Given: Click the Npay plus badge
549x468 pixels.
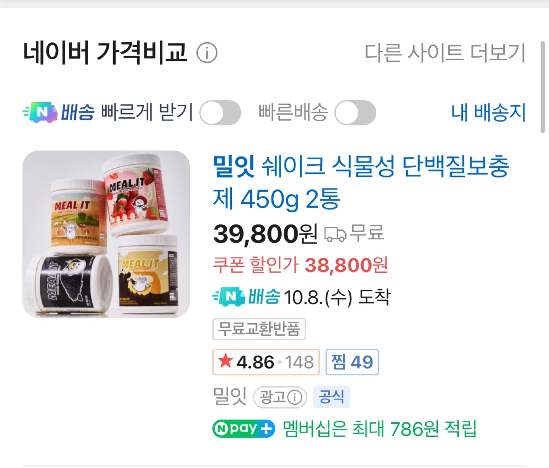Looking at the screenshot, I should [x=244, y=429].
